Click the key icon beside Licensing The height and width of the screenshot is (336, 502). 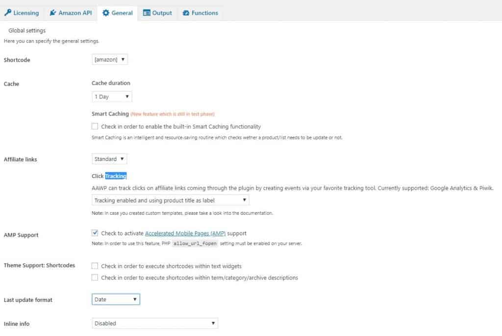[x=8, y=12]
